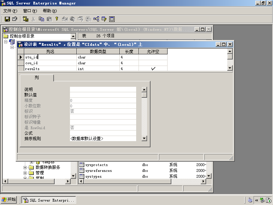Expand the 管理 node
This screenshot has width=273, height=205.
pyautogui.click(x=25, y=173)
